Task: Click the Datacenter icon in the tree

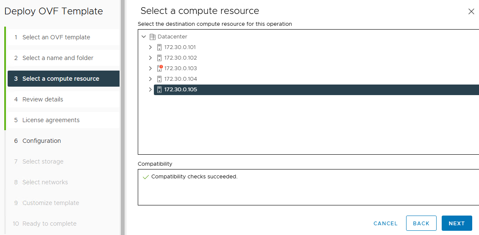Action: click(x=153, y=37)
